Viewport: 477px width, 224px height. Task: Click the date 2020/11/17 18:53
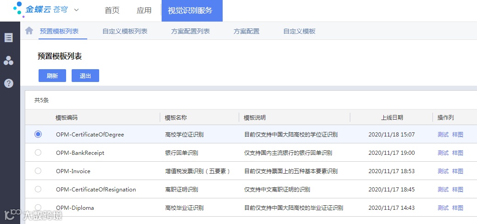click(392, 171)
